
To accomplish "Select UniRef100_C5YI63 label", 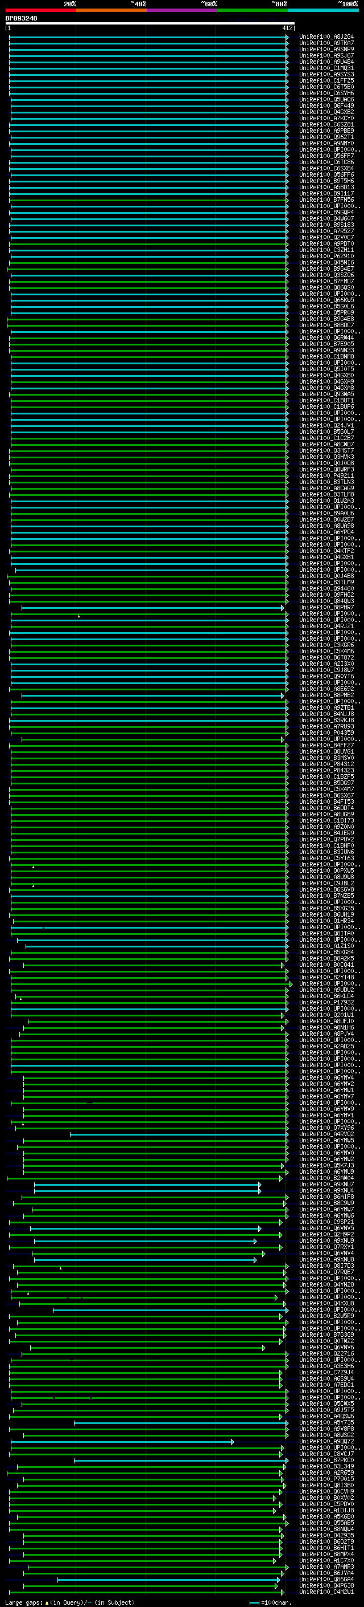I will 326,859.
